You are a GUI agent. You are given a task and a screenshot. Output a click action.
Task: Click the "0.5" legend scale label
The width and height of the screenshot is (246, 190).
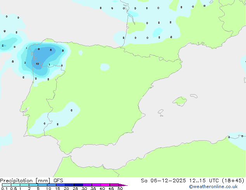pos(14,188)
